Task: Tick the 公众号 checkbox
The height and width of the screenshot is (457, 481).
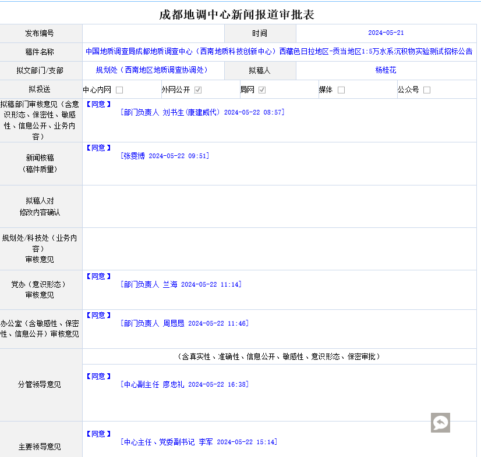Action: [427, 90]
